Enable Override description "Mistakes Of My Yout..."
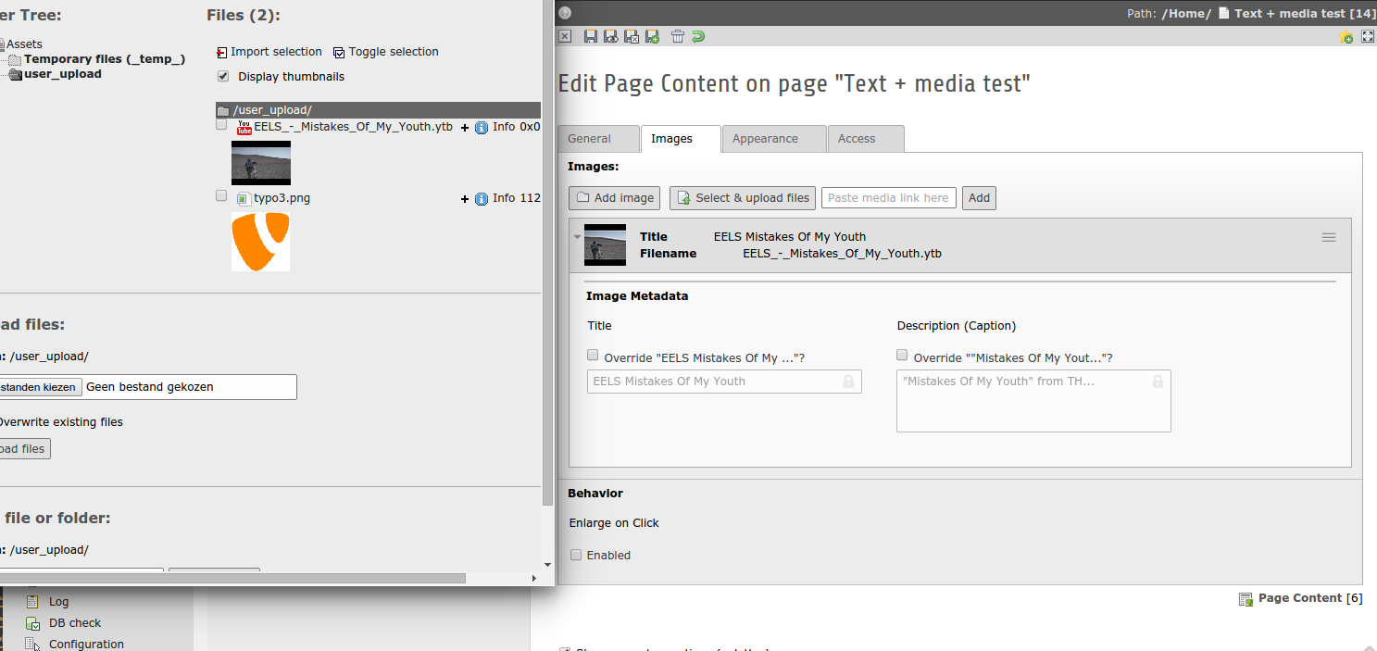 [x=902, y=355]
